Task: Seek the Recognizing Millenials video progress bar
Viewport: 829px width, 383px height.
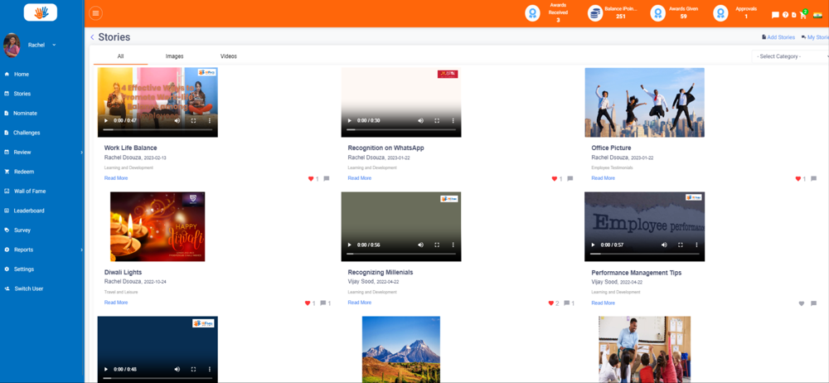Action: click(401, 254)
